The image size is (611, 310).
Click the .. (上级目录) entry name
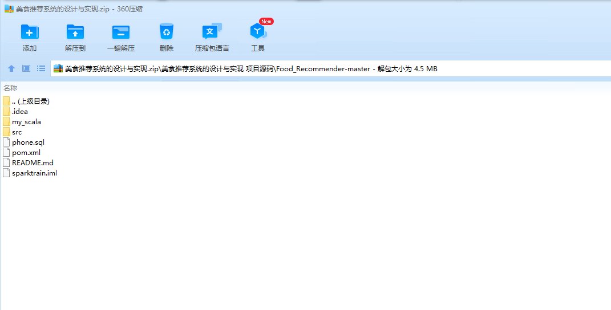(x=31, y=101)
